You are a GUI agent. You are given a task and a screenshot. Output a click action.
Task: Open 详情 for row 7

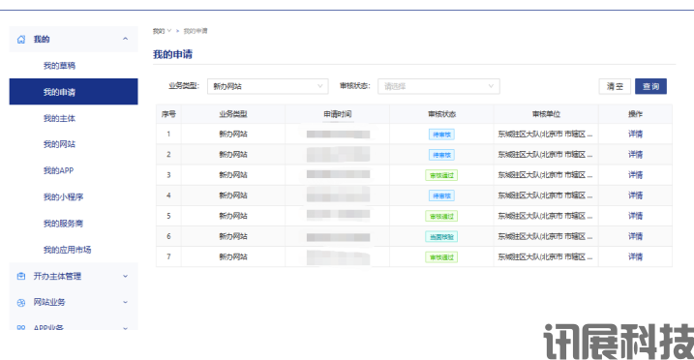pos(635,256)
